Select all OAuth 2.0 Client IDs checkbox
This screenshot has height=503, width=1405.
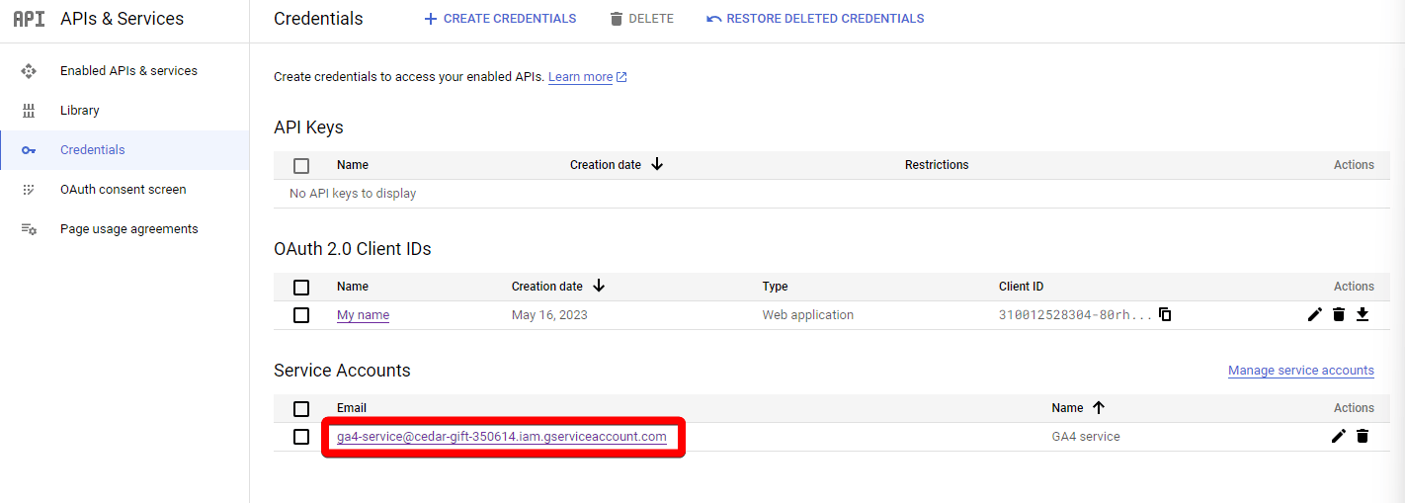[301, 288]
